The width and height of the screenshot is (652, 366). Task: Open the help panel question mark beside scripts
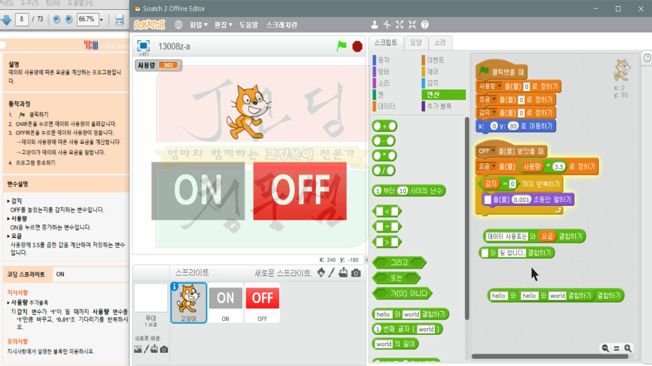[647, 57]
